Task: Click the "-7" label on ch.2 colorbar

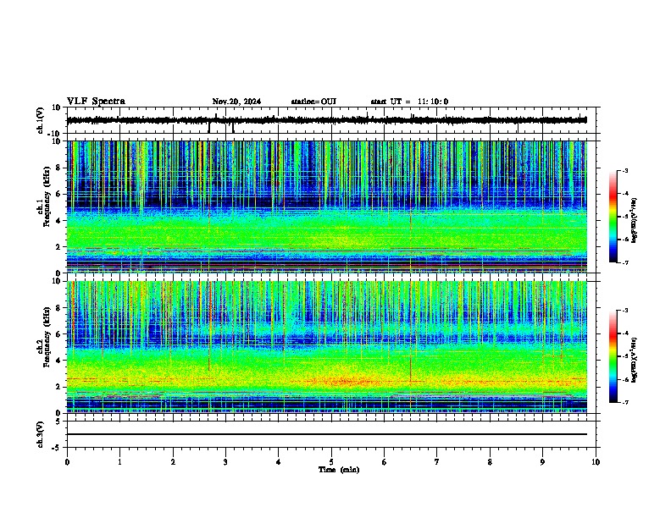Action: [625, 402]
